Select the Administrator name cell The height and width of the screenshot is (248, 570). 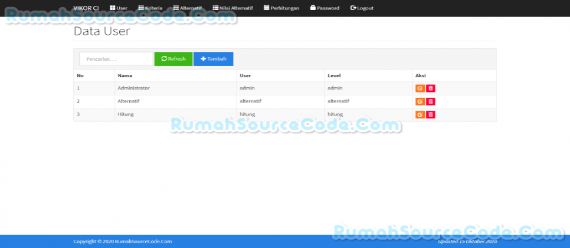click(133, 88)
